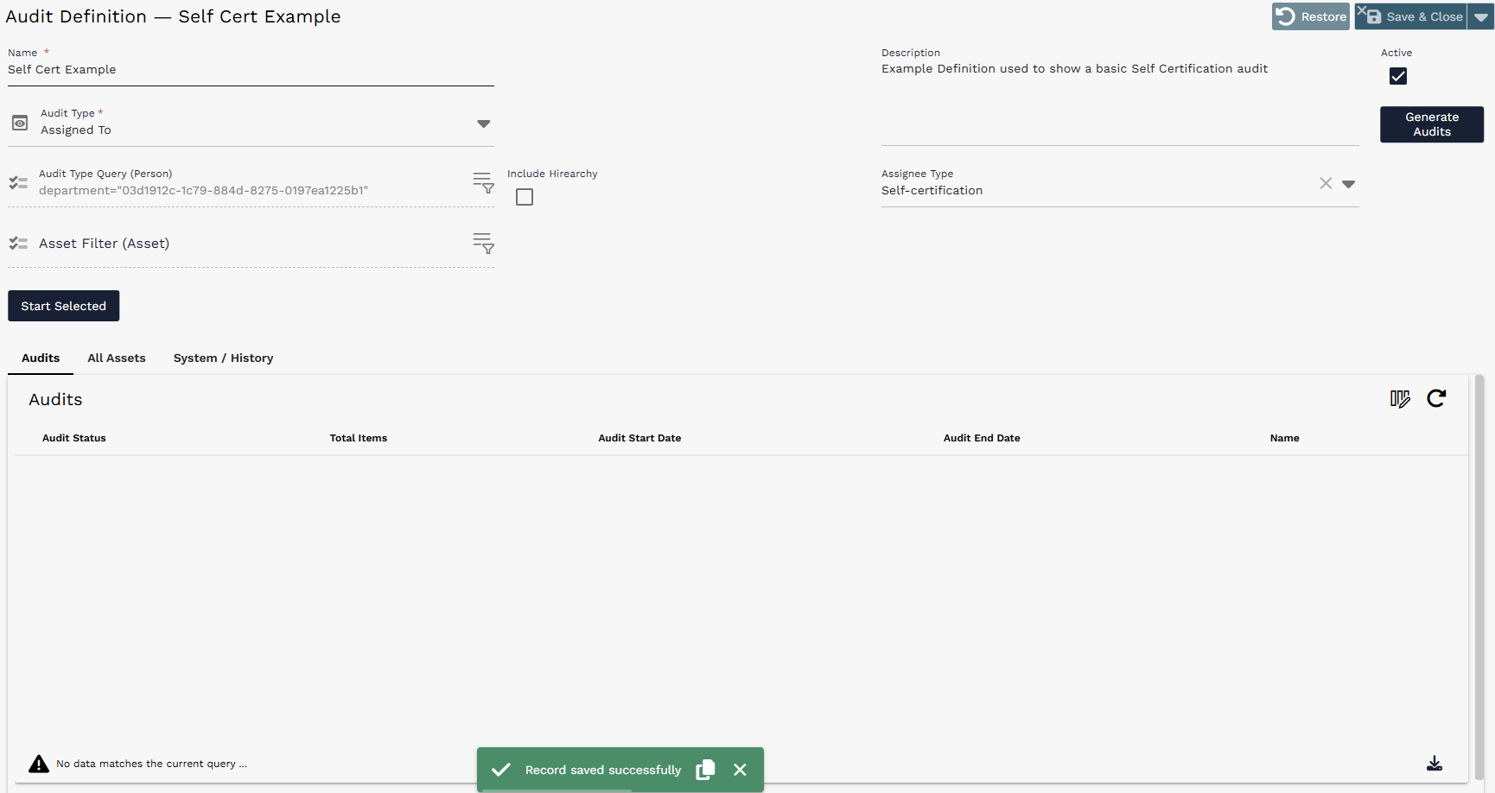Sort by Audit Status column header
The height and width of the screenshot is (793, 1495).
(74, 438)
